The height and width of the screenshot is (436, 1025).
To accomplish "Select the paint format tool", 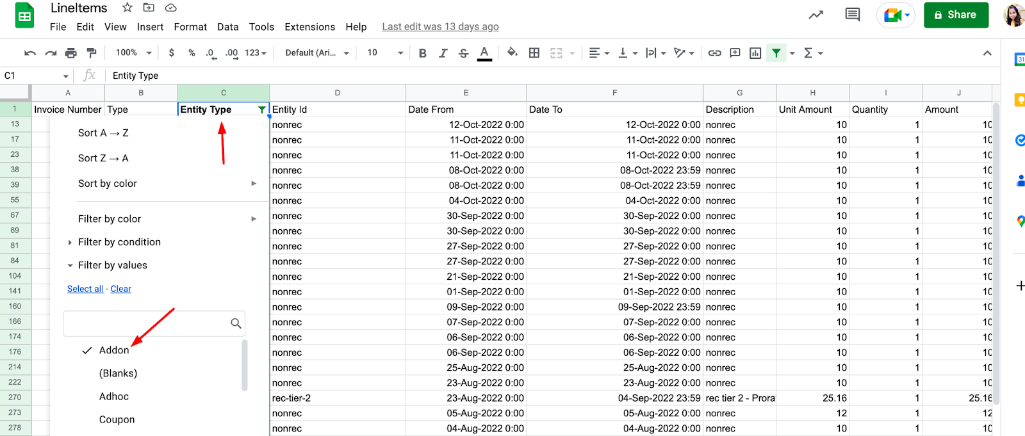I will click(92, 53).
